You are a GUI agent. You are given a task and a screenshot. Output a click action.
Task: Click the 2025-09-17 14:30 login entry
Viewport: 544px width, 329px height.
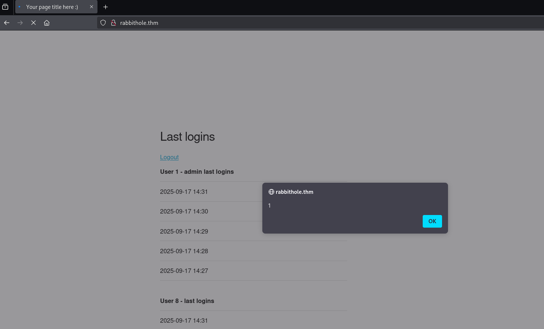(x=184, y=211)
